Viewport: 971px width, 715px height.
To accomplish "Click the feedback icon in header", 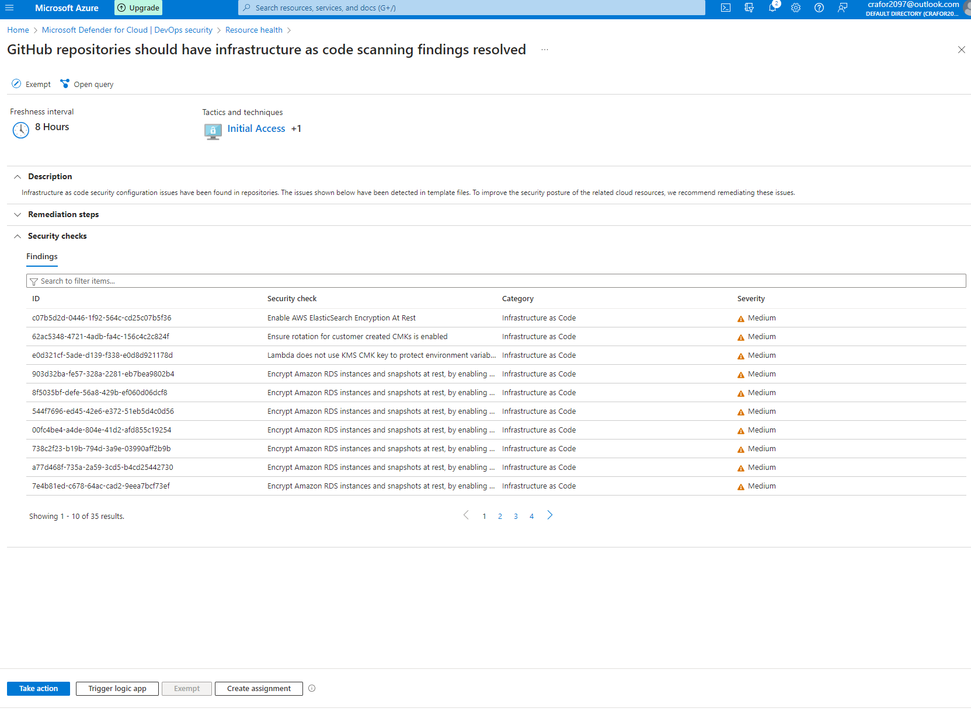I will point(843,8).
